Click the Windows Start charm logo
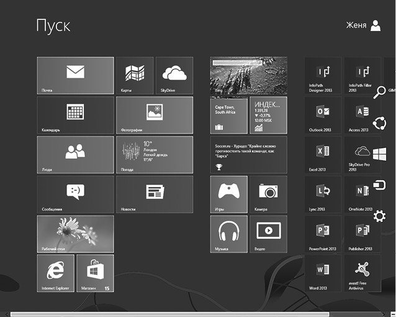396x317 pixels. 380,153
